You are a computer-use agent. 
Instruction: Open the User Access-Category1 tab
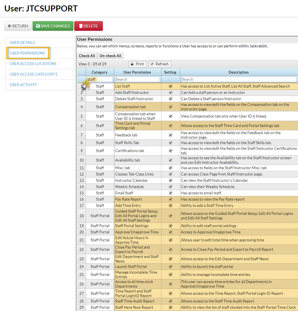point(34,74)
